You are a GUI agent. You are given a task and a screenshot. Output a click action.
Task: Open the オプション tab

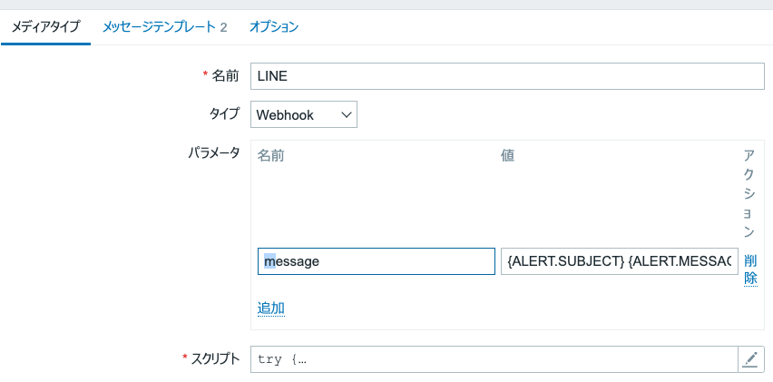[x=274, y=26]
